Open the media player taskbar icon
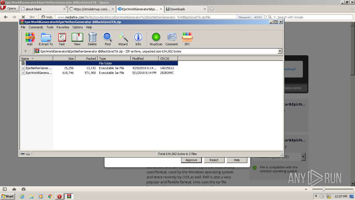 pyautogui.click(x=41, y=196)
